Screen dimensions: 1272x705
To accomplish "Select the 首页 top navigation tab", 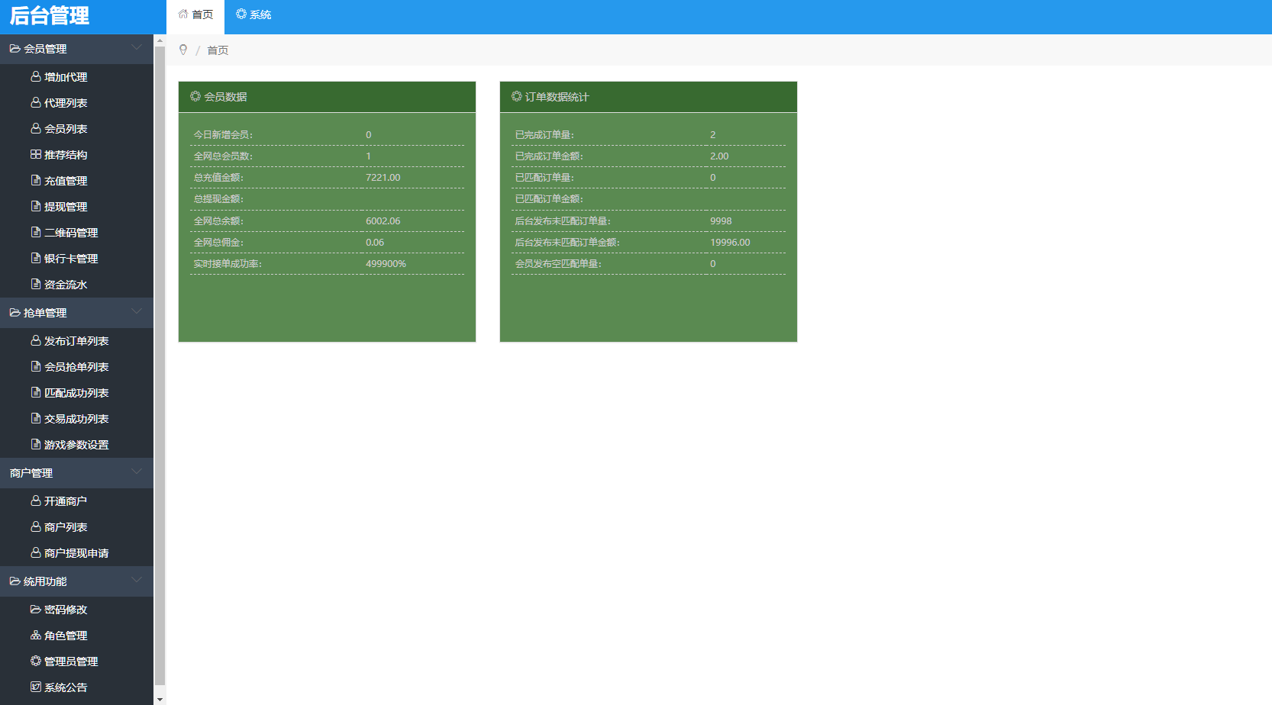I will 195,15.
